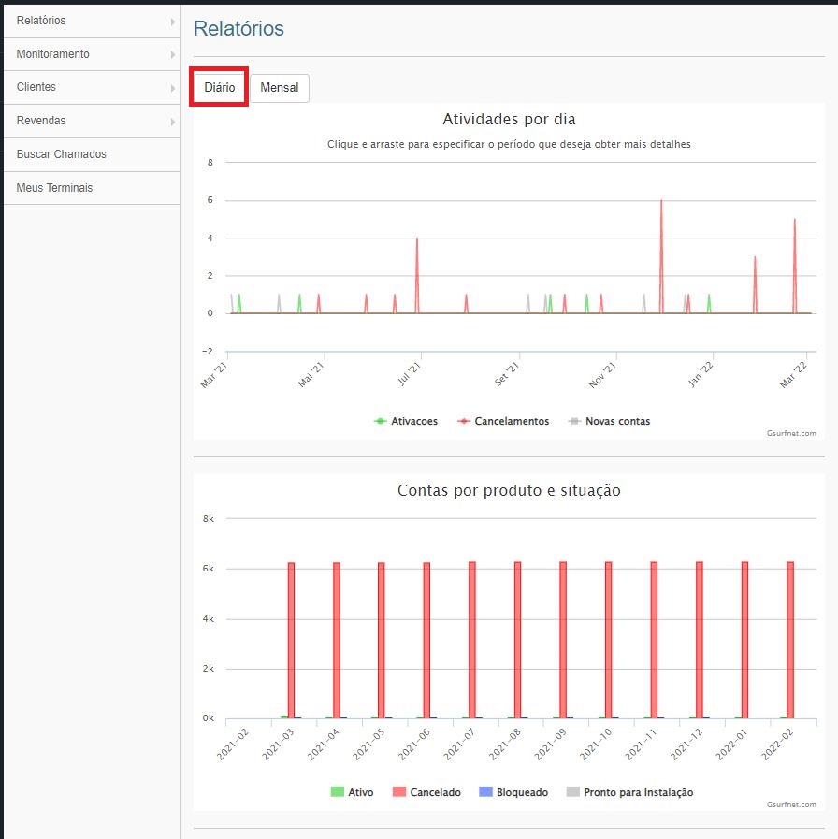Expand the Relatórios sidebar menu arrow

tap(173, 21)
